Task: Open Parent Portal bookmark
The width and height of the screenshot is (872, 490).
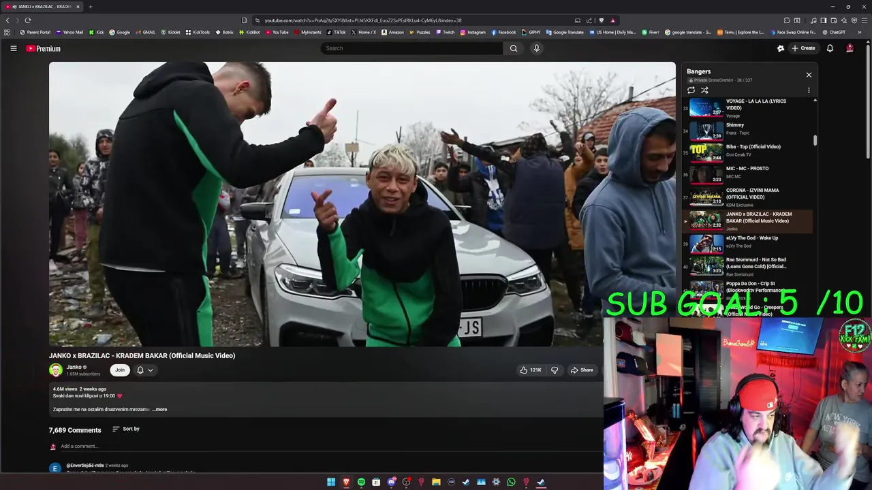Action: 35,32
